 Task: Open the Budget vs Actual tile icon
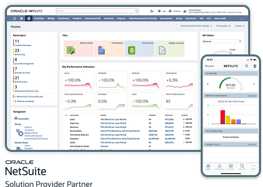pos(162,50)
